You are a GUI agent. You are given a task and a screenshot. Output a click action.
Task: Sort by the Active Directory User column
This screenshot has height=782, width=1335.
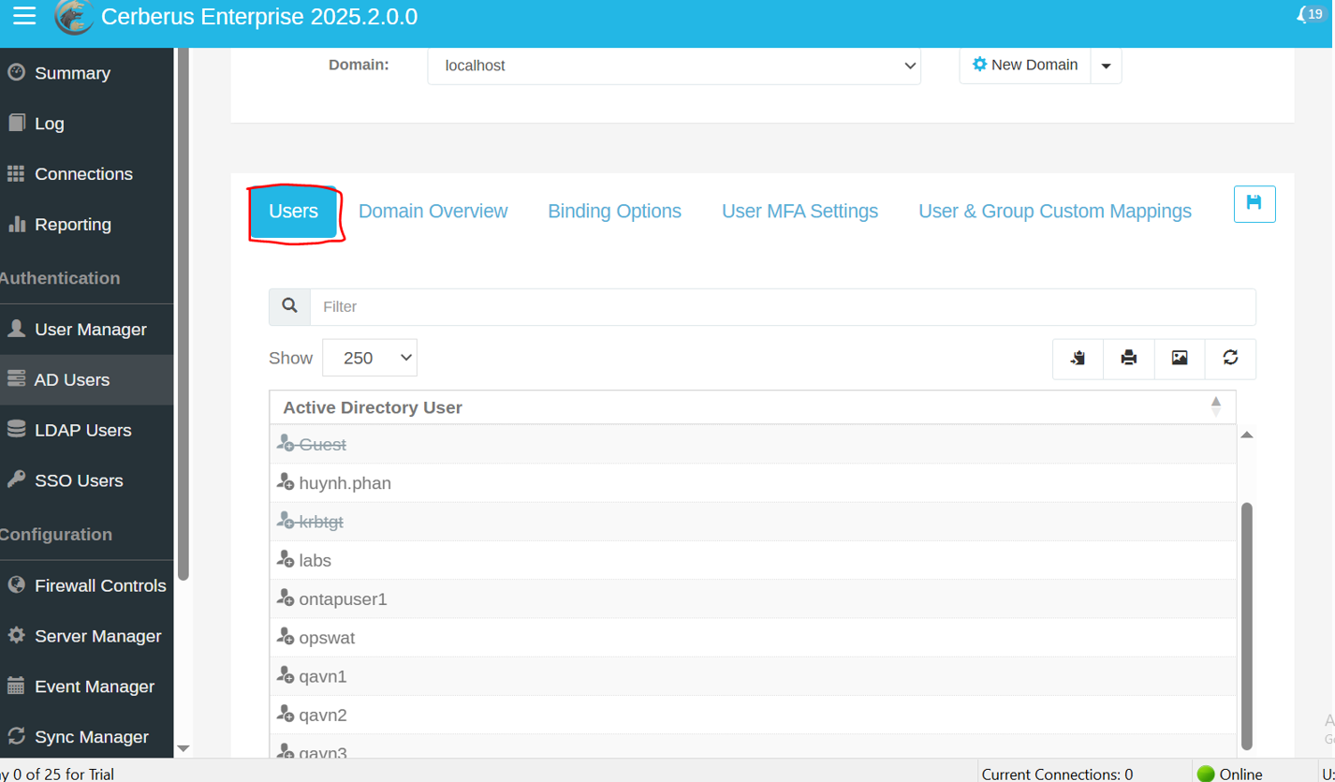tap(753, 407)
